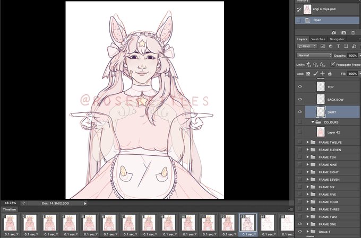Show the COLOURS group visibility
The width and height of the screenshot is (361, 238).
click(300, 122)
